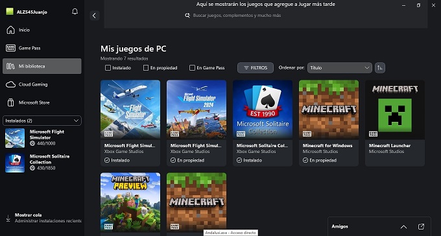
Task: Click the Game Pass sidebar icon
Action: pos(10,48)
